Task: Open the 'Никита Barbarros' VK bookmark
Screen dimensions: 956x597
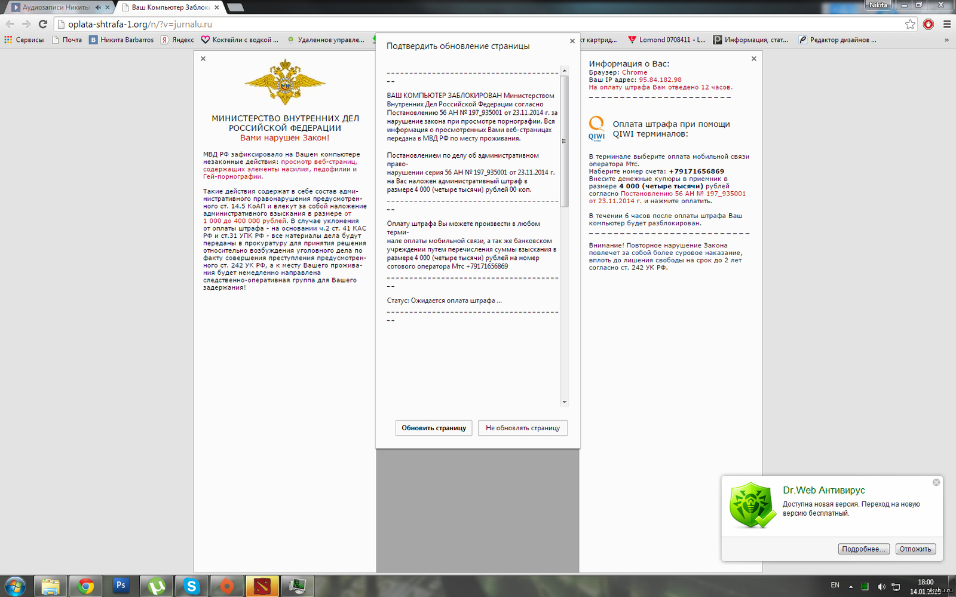Action: [x=122, y=40]
